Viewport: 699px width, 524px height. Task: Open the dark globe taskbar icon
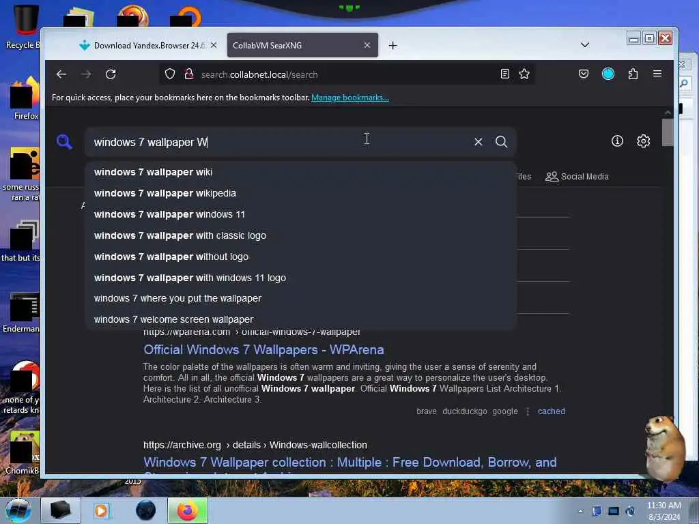[x=146, y=510]
